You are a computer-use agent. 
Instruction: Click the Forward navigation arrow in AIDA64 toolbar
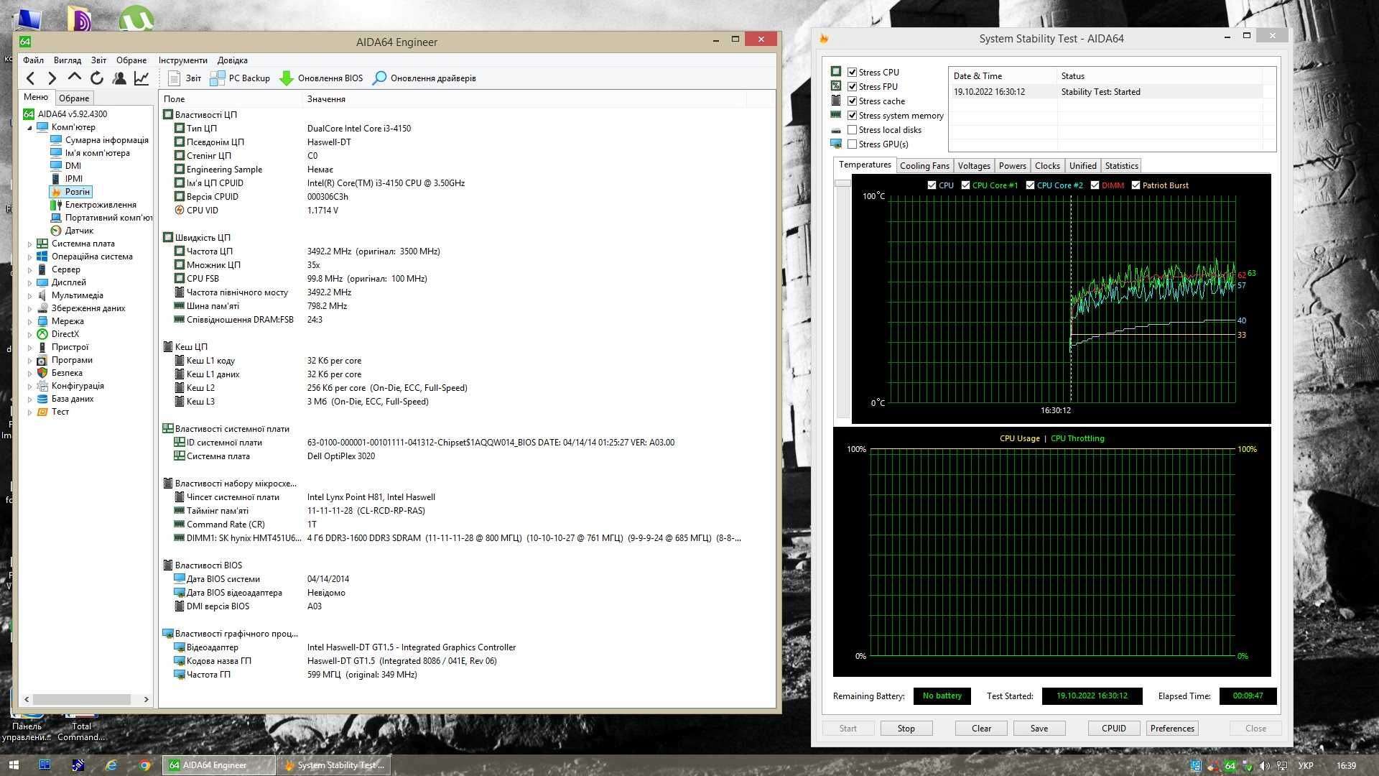52,78
